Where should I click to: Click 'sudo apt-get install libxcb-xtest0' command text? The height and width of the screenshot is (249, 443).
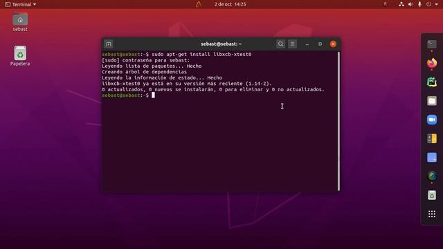click(x=201, y=54)
